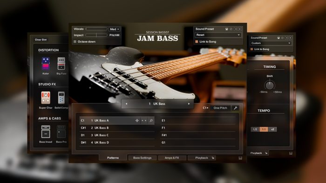Pick the Bass Invad amp cabinet
This screenshot has height=183, width=326.
[46, 131]
